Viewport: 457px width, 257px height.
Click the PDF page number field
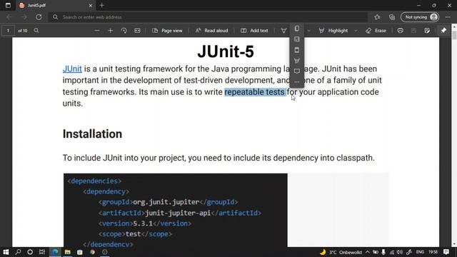[x=8, y=30]
